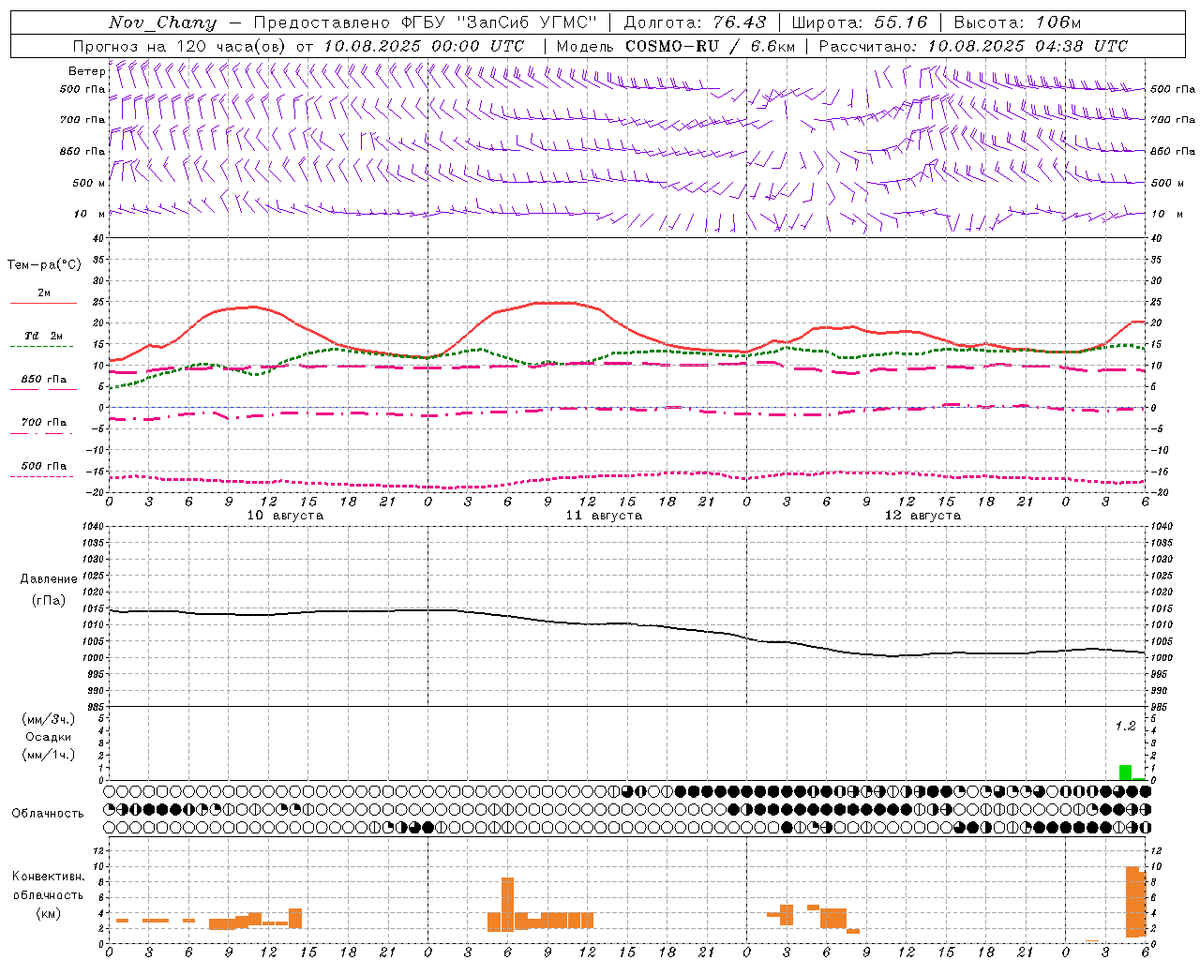The width and height of the screenshot is (1200, 960).
Task: Click the elevation text "Высота: 106м"
Action: tap(1017, 22)
